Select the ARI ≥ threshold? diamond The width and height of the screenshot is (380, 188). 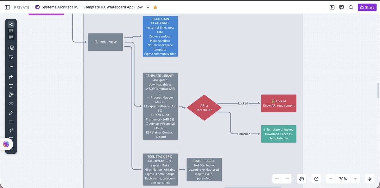[x=204, y=108]
